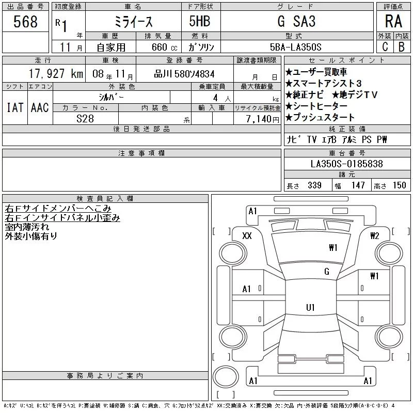Select seating capacity 4人
Image resolution: width=413 pixels, height=413 pixels.
pyautogui.click(x=222, y=98)
